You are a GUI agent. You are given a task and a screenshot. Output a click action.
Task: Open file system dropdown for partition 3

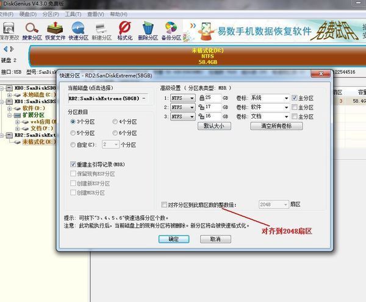pos(183,116)
